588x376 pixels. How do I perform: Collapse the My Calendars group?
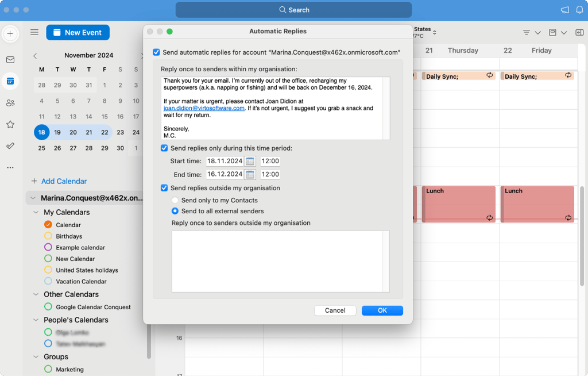pyautogui.click(x=36, y=212)
